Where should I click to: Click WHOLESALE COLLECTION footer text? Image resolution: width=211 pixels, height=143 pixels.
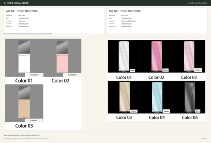point(30,135)
